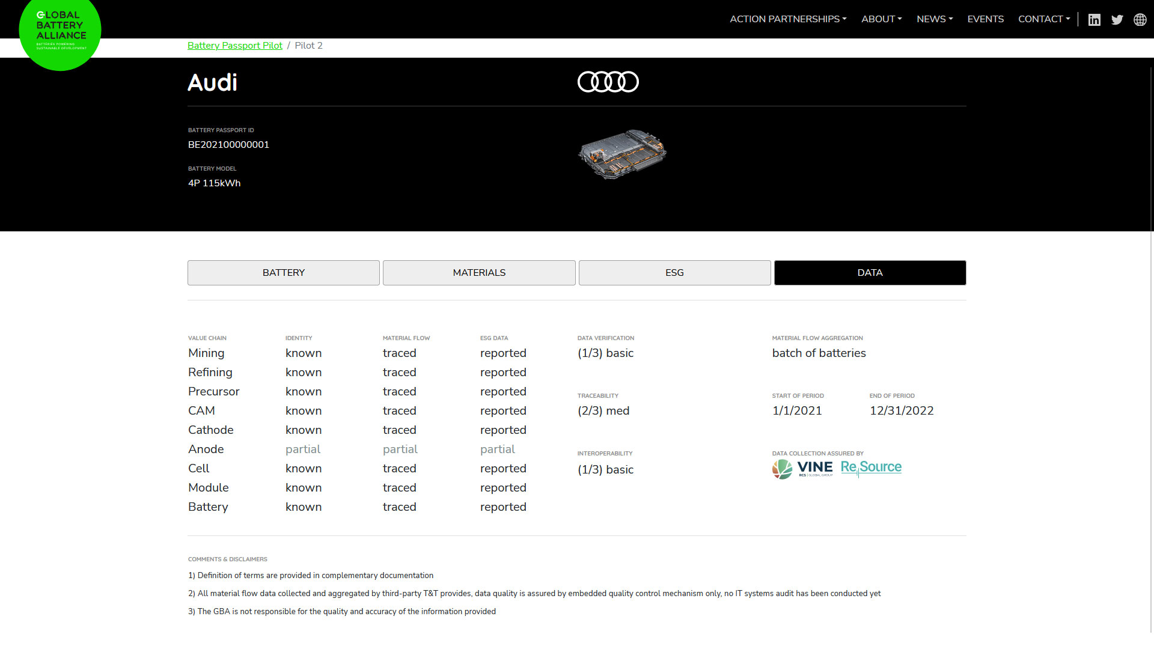Click the Pilot 2 breadcrumb text

tap(308, 46)
